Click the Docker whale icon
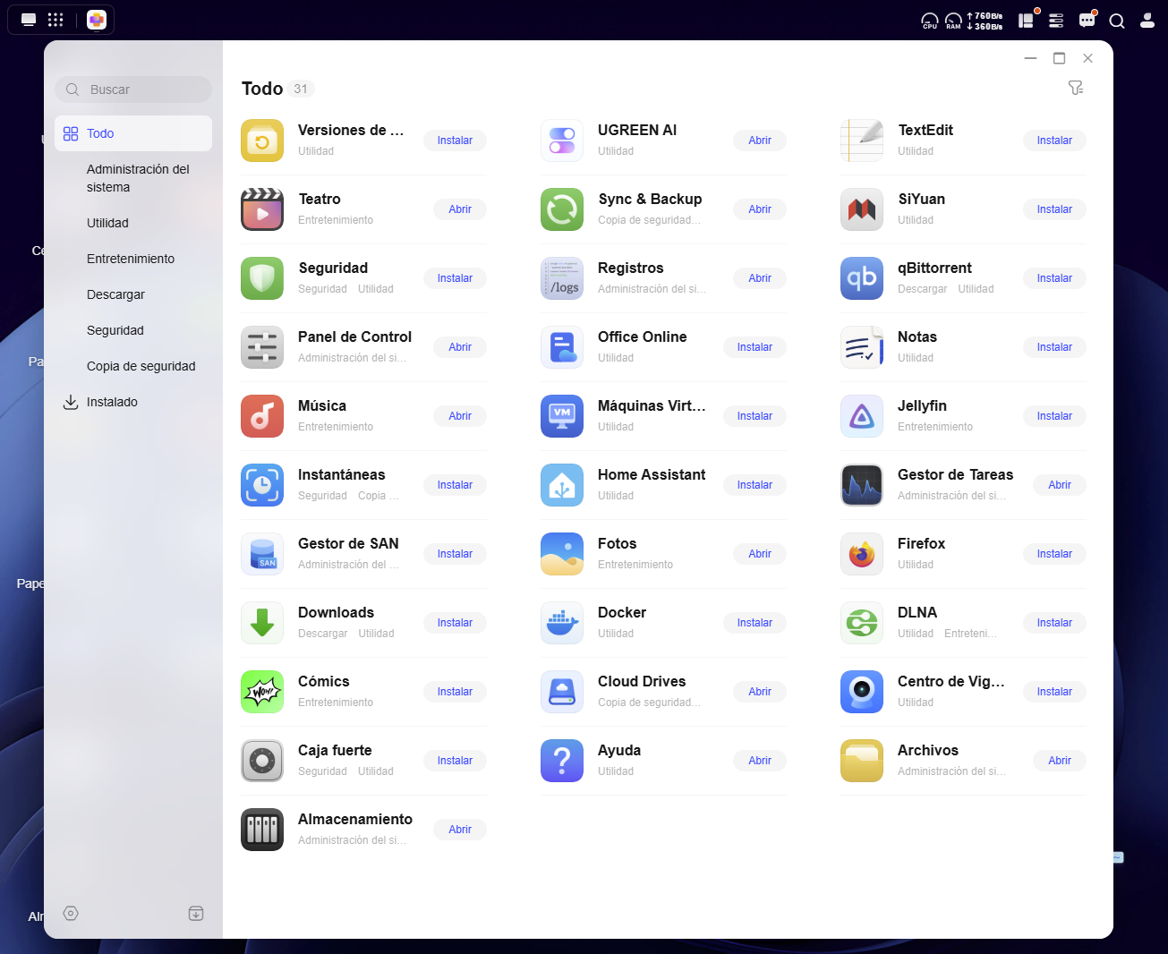The height and width of the screenshot is (954, 1168). pyautogui.click(x=562, y=623)
